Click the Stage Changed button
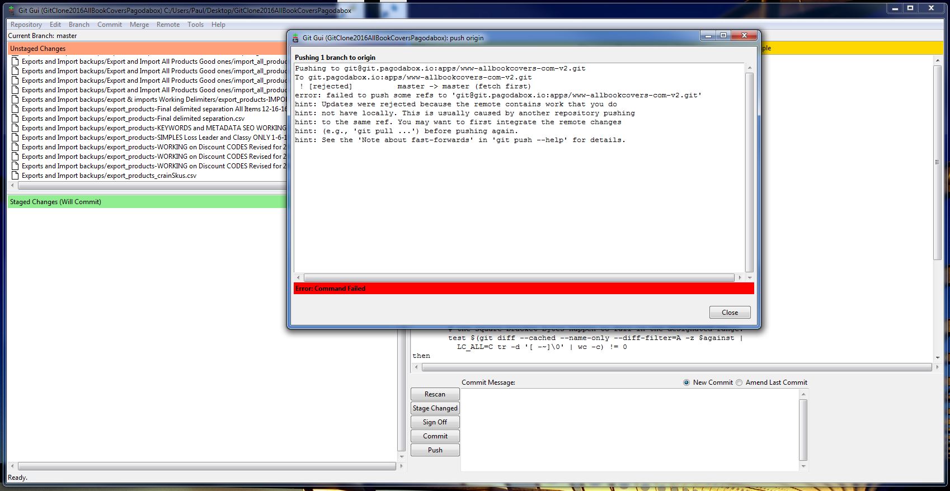 point(435,408)
